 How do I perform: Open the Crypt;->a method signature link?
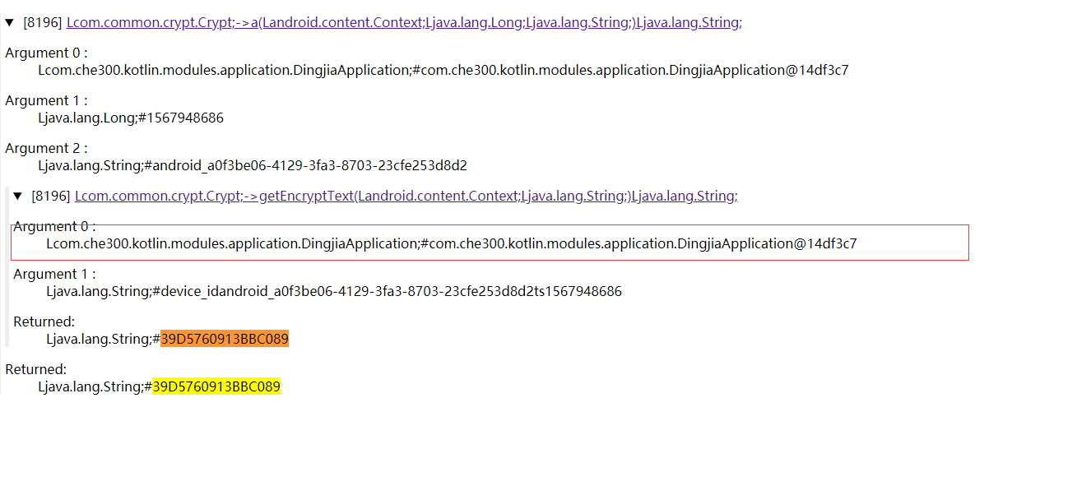coord(404,23)
